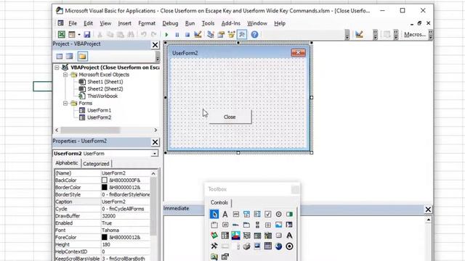
Task: Save the workbook with the floppy disk icon
Action: (x=87, y=35)
